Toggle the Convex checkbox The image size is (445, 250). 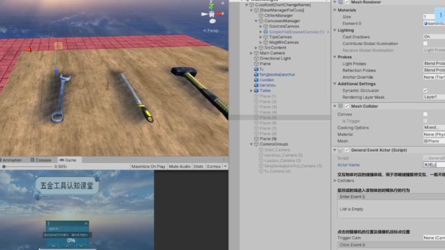click(x=425, y=114)
